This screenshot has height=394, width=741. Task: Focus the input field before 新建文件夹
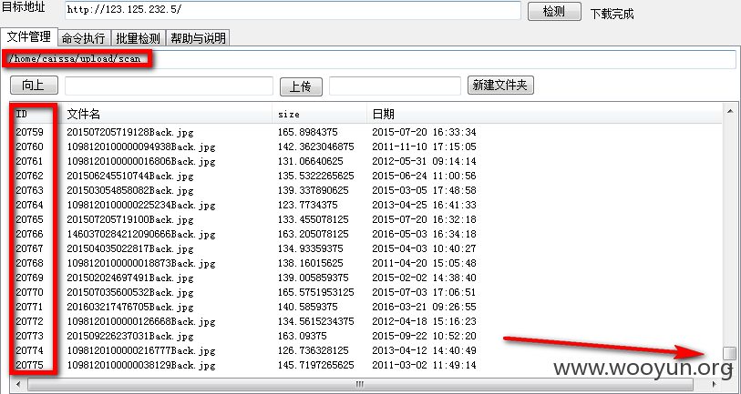point(395,86)
